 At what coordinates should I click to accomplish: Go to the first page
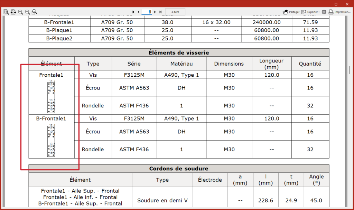(x=133, y=12)
